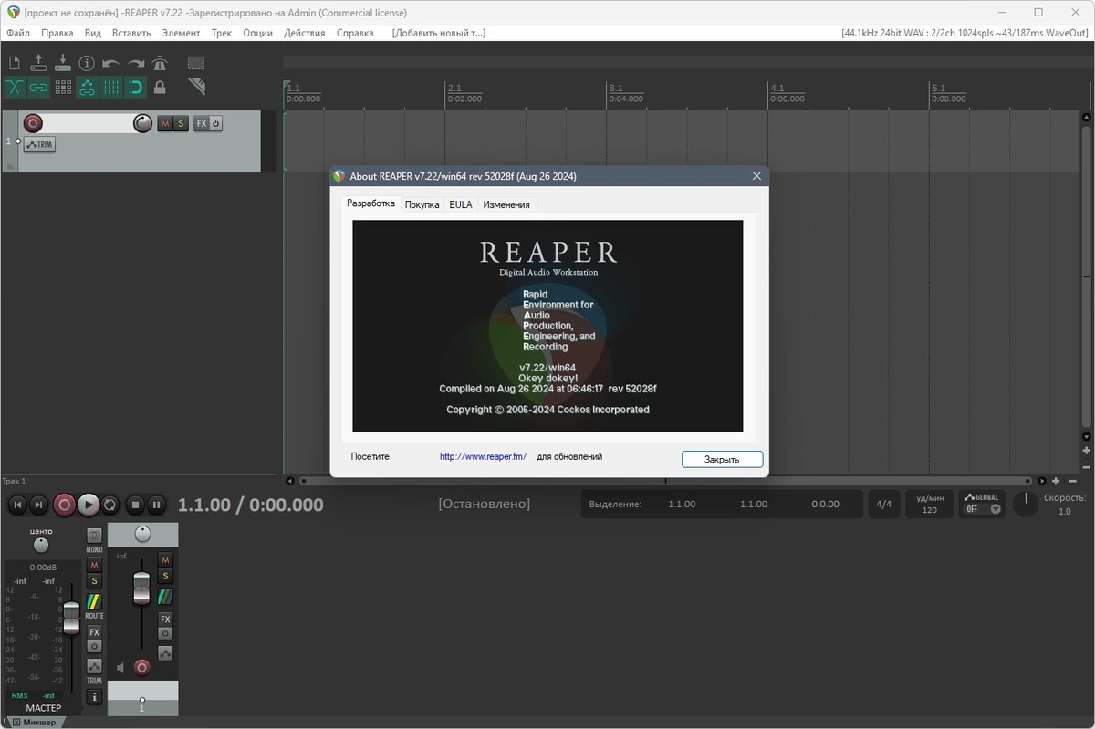Viewport: 1095px width, 729px height.
Task: Toggle the repeat loop transport button
Action: 109,504
